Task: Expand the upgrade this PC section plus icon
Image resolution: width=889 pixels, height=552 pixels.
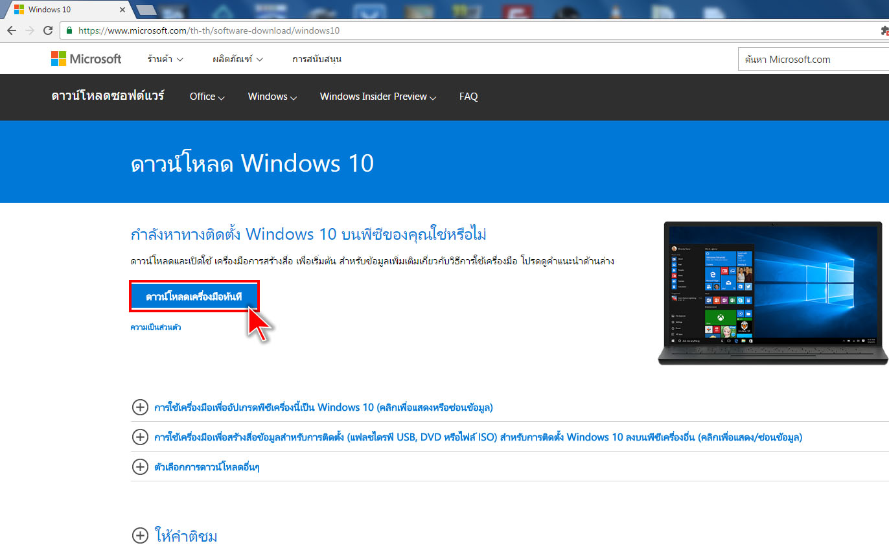Action: point(140,407)
